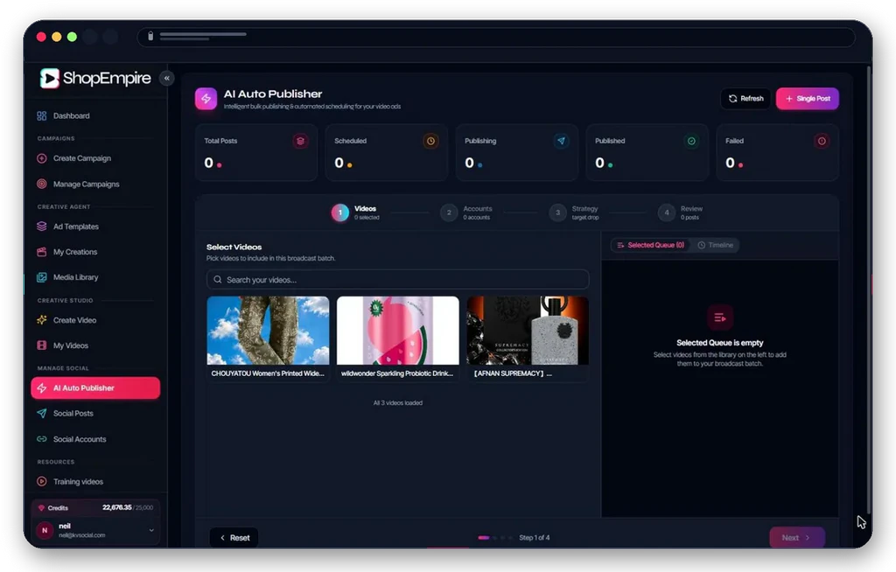This screenshot has height=572, width=896.
Task: Create a Single Post
Action: (x=808, y=98)
